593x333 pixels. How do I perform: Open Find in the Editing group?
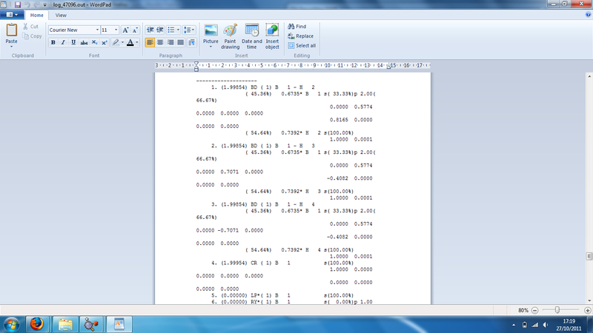[297, 27]
